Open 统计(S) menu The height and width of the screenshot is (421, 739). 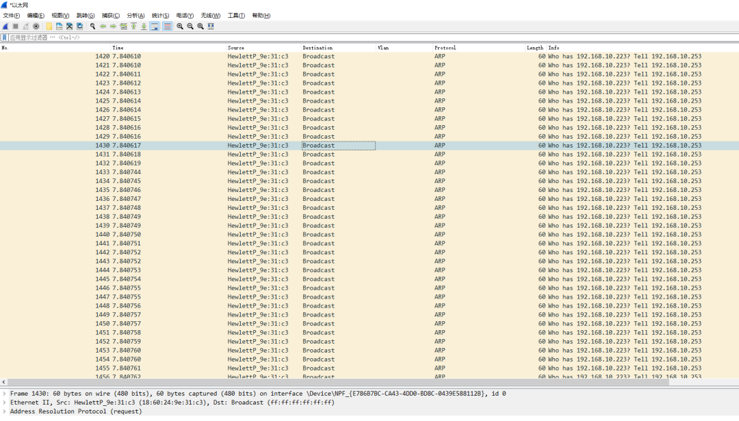(x=160, y=16)
